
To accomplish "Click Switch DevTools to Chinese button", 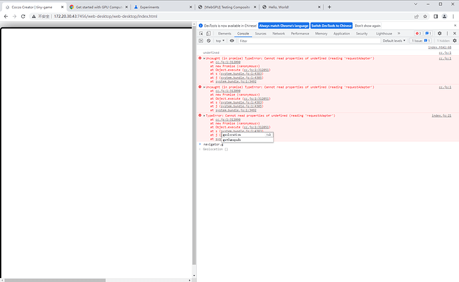I will (331, 26).
